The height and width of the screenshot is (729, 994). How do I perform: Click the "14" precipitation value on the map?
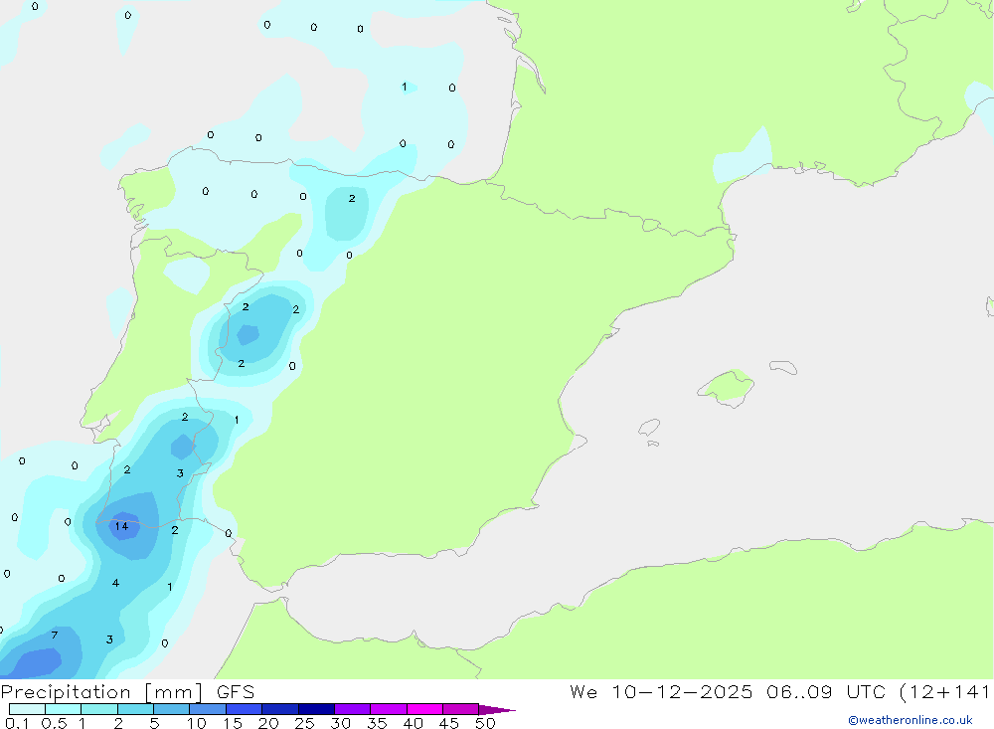coord(121,526)
